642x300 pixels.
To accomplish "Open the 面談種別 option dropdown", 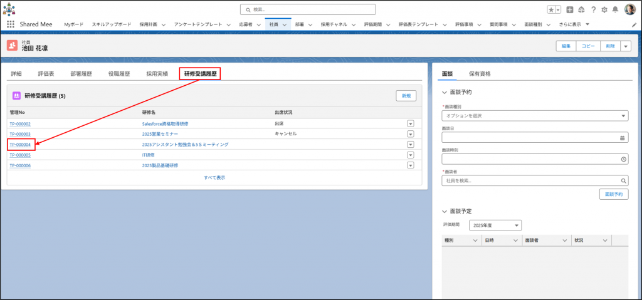I will tap(535, 116).
